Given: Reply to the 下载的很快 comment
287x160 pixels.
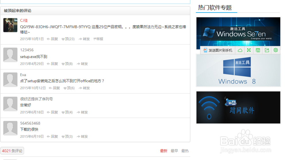Looking at the screenshot, I should coord(52,137).
